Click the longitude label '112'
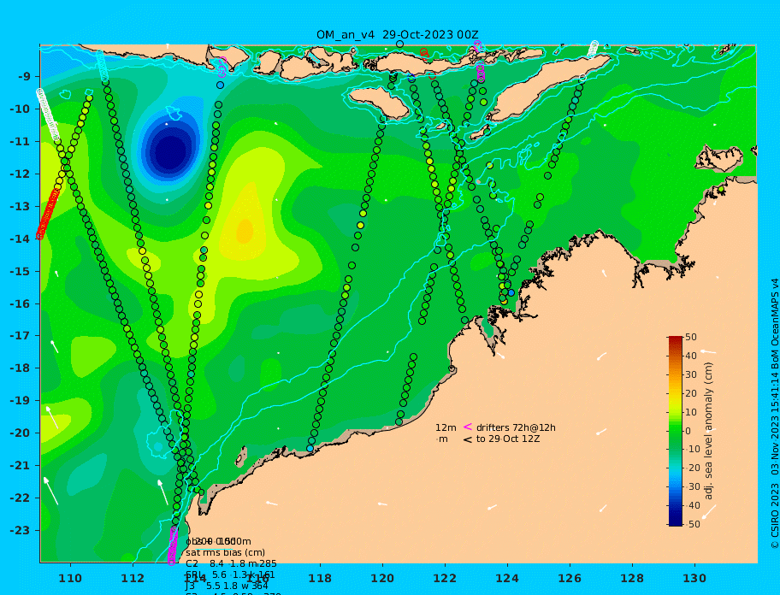Viewport: 780px width, 595px height. (133, 579)
